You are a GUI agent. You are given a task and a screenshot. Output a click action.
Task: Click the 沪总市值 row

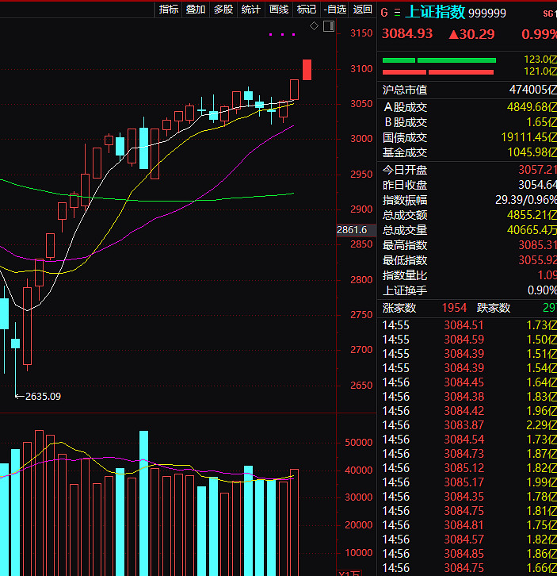(x=469, y=90)
